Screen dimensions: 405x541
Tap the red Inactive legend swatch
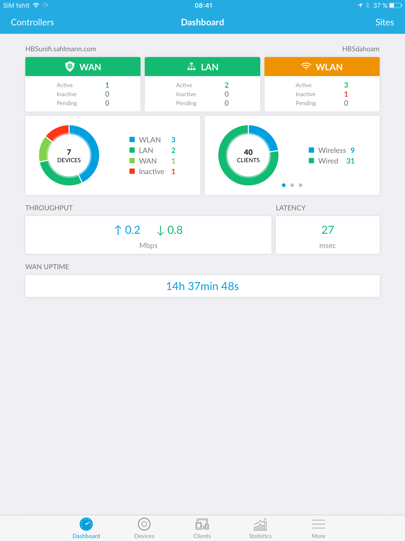pyautogui.click(x=132, y=171)
